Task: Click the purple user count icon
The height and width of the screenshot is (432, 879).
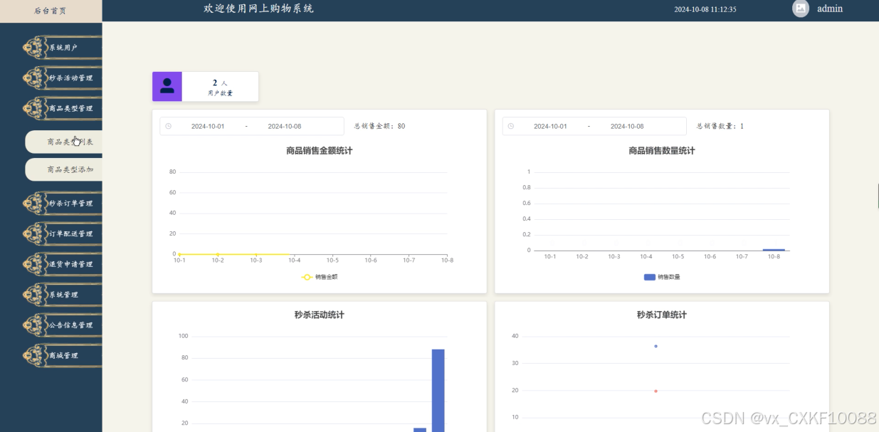Action: click(167, 87)
